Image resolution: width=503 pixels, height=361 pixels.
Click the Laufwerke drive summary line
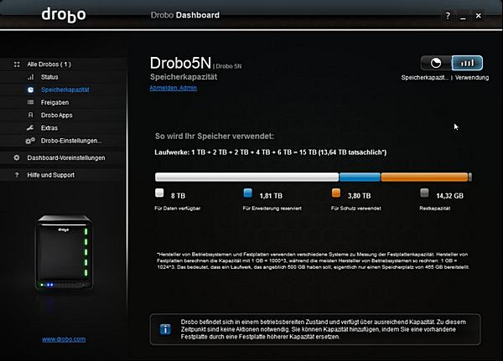271,152
